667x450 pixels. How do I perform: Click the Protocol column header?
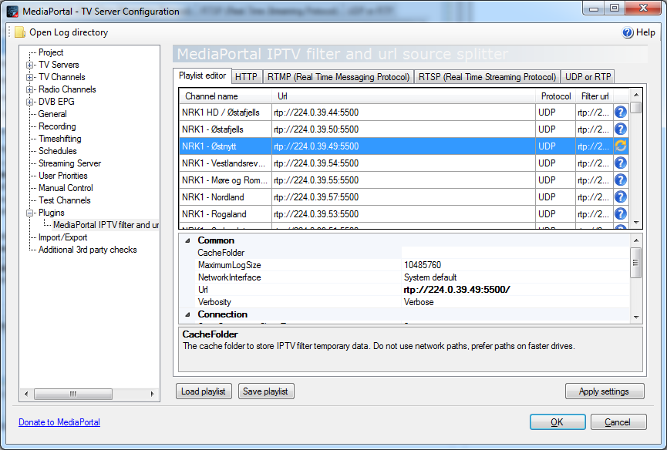pyautogui.click(x=555, y=96)
